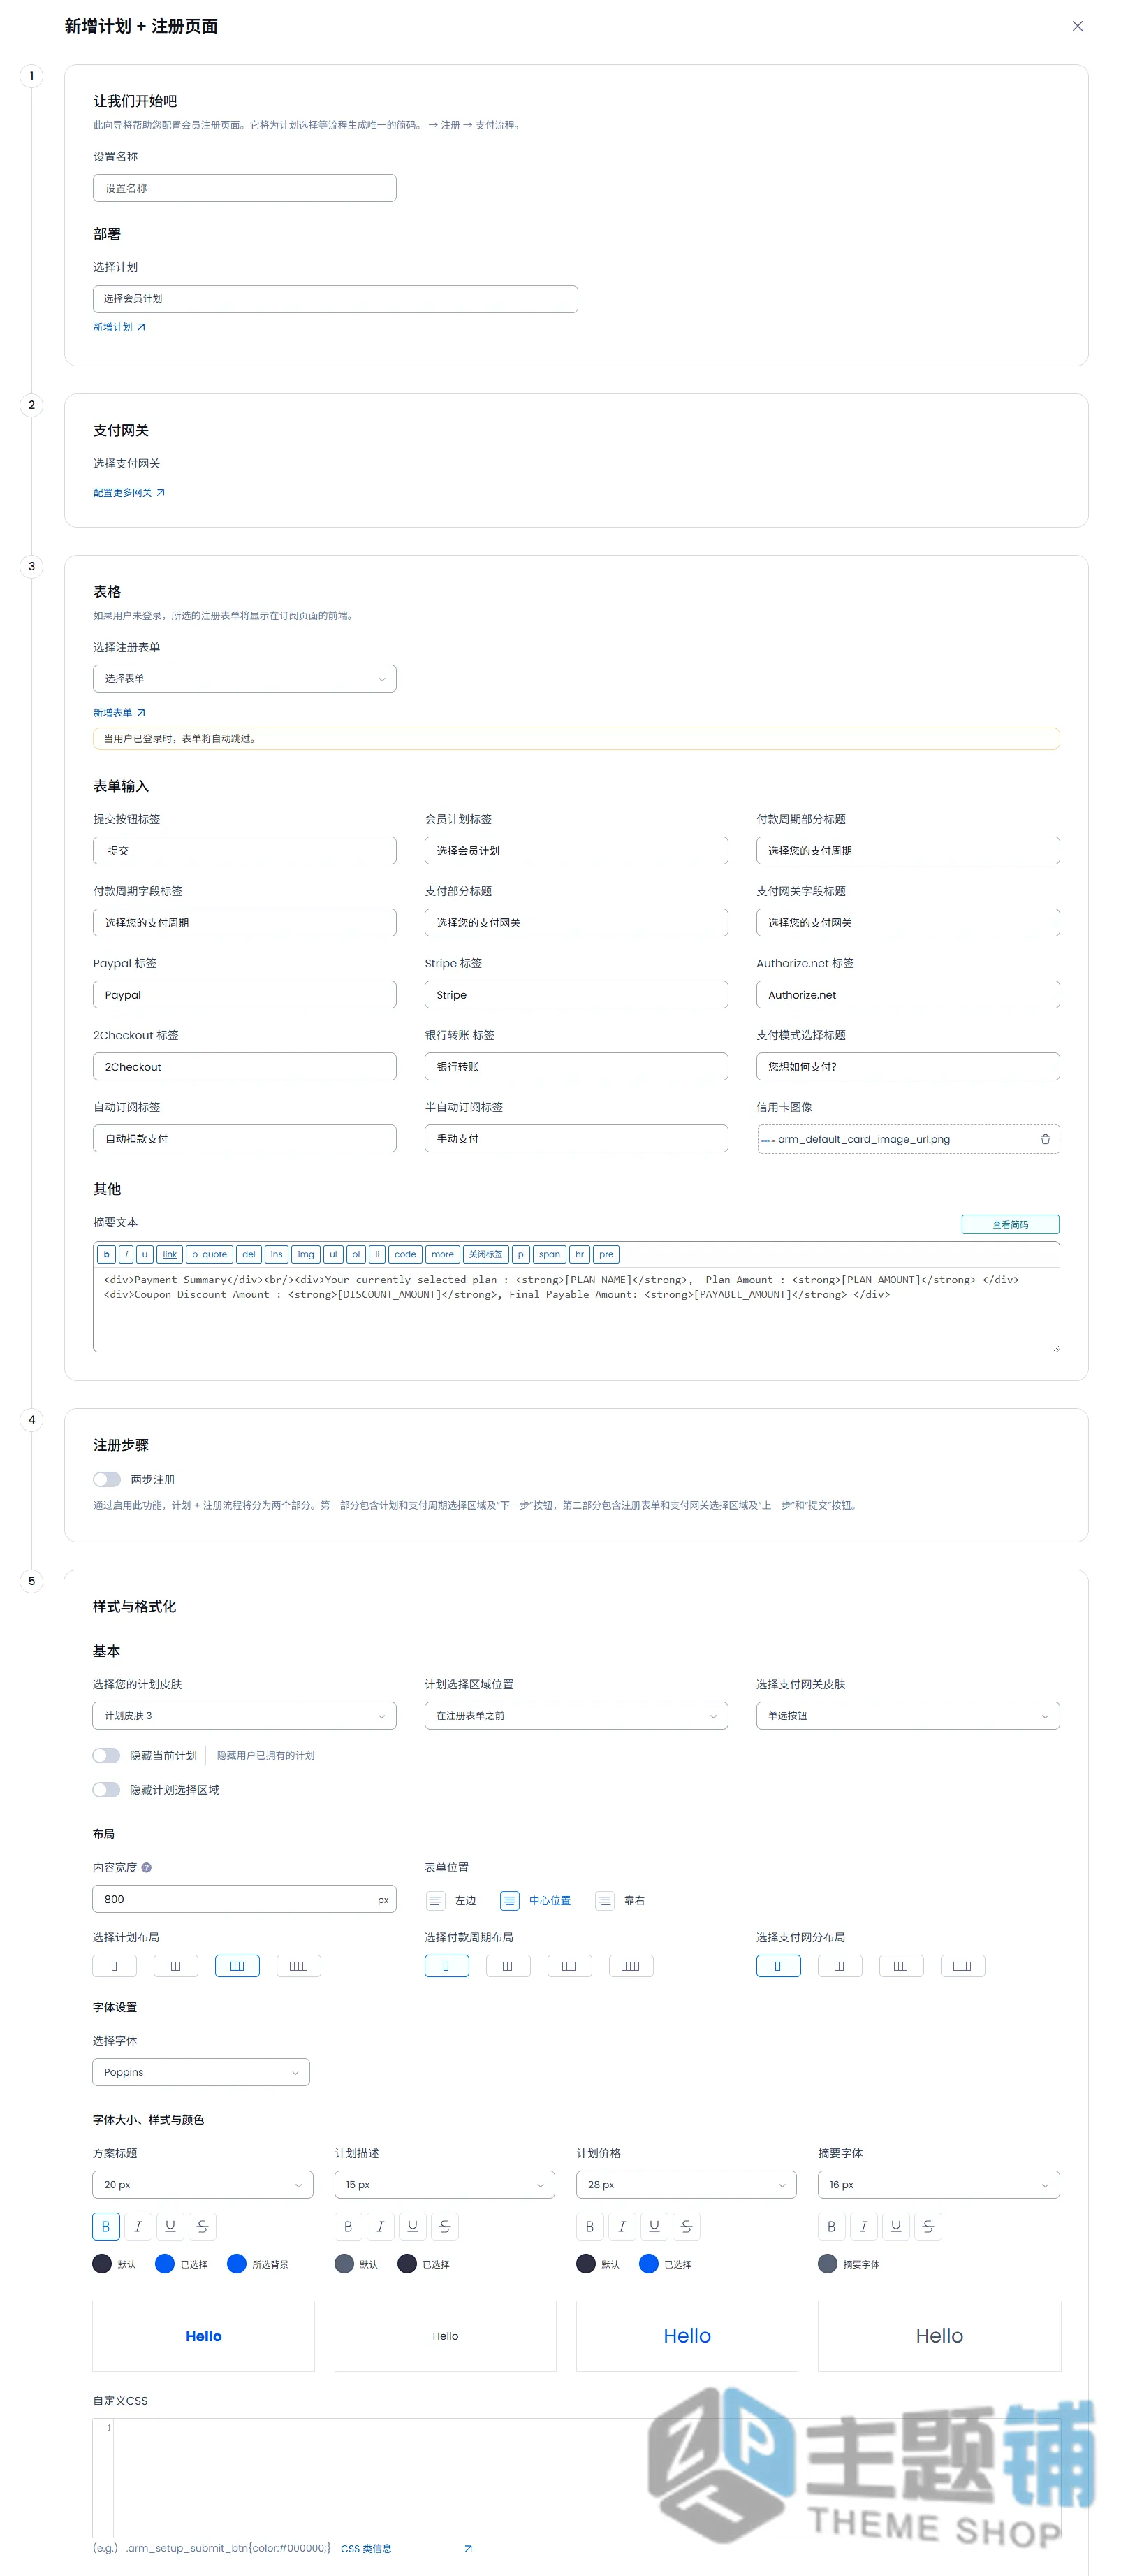The width and height of the screenshot is (1121, 2576).
Task: Click the 查看简码 button
Action: 1010,1224
